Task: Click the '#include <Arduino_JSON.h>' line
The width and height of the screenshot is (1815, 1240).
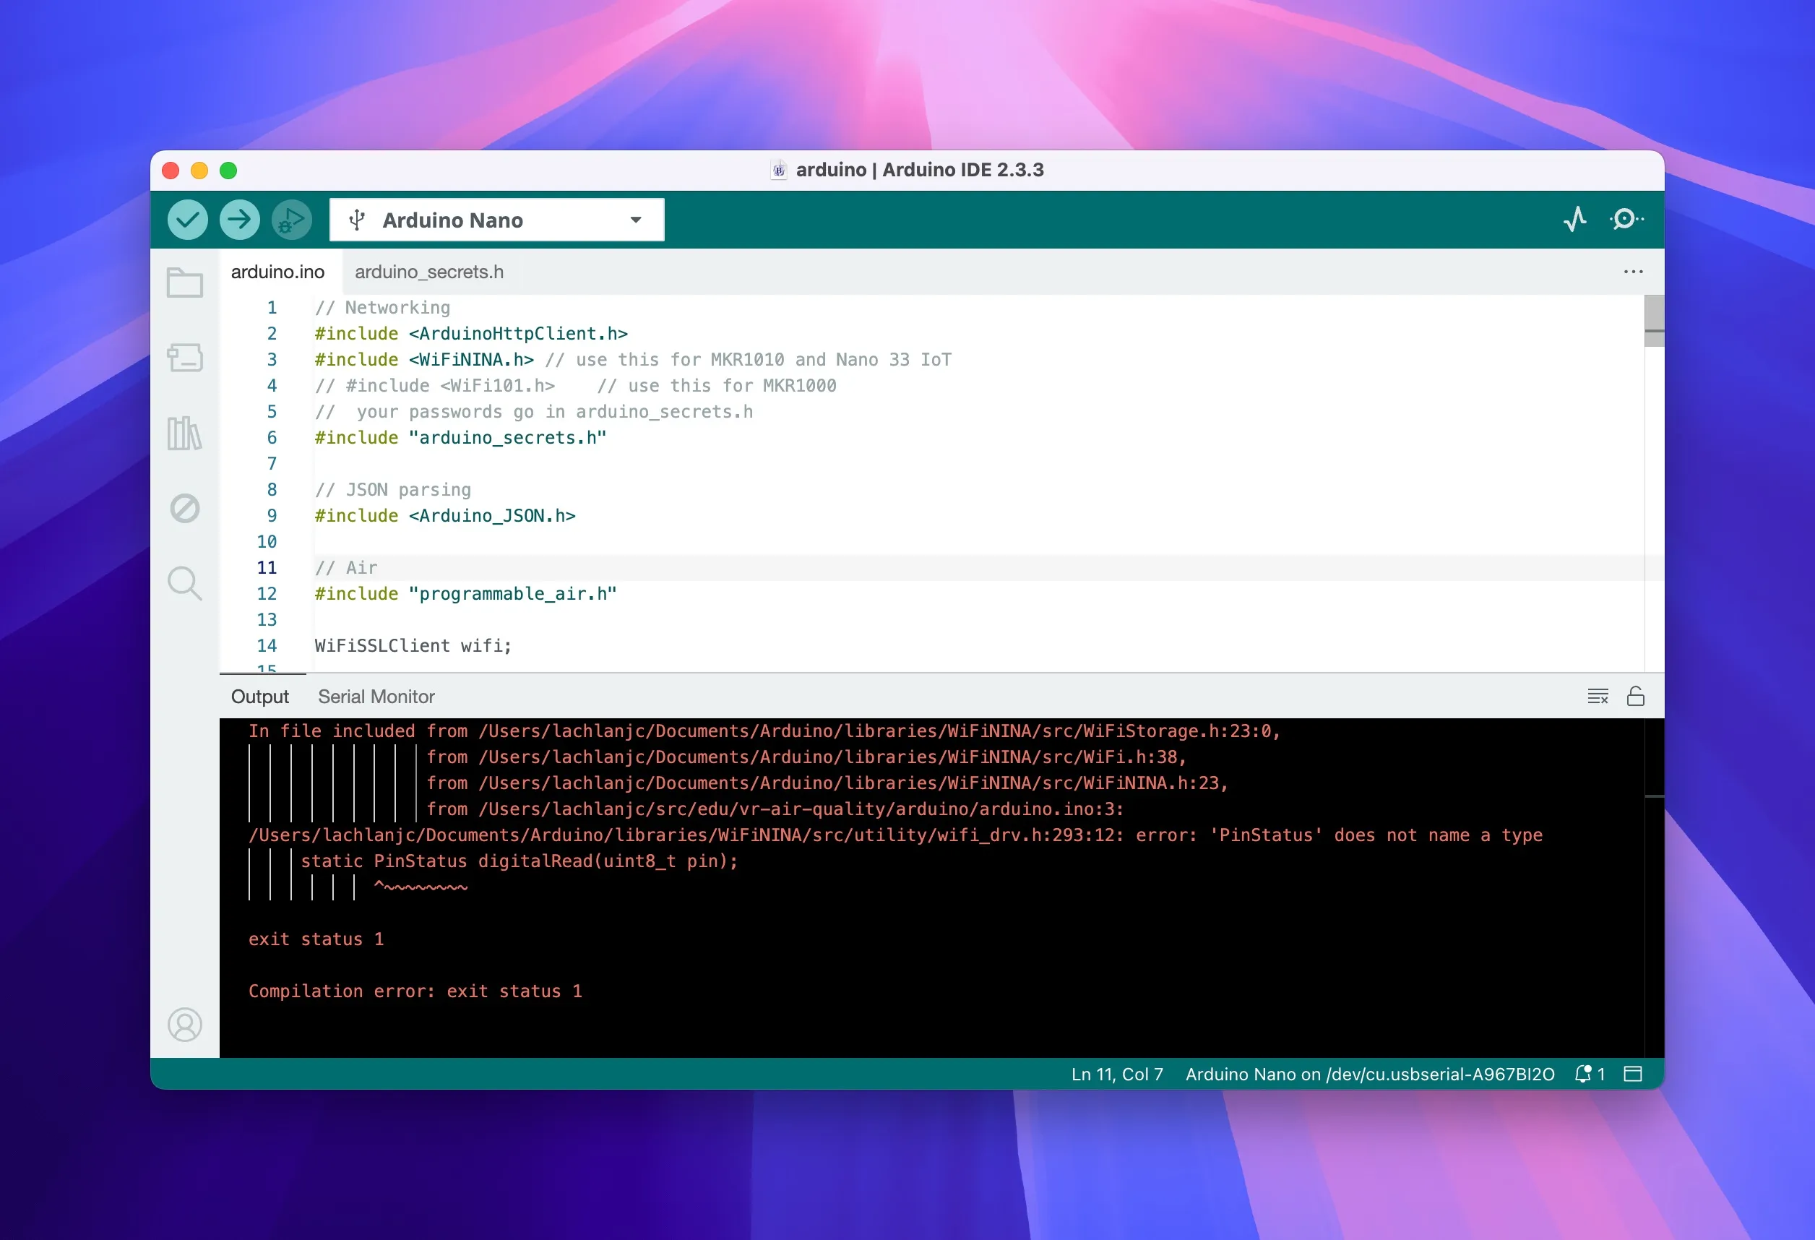Action: [x=444, y=515]
